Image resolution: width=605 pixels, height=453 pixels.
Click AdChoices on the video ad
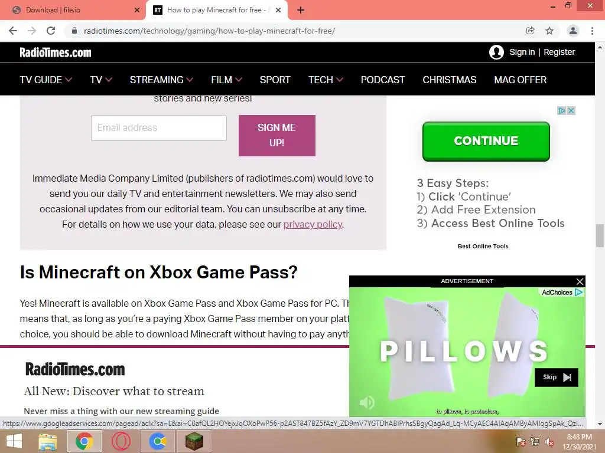tap(562, 293)
